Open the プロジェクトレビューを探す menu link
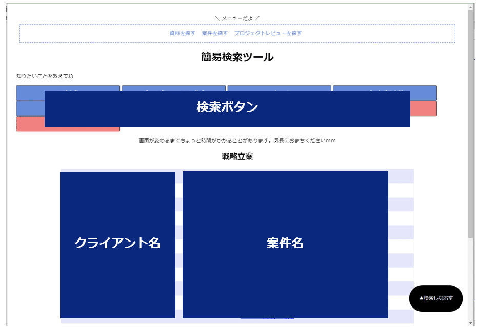The height and width of the screenshot is (329, 478). coord(268,33)
